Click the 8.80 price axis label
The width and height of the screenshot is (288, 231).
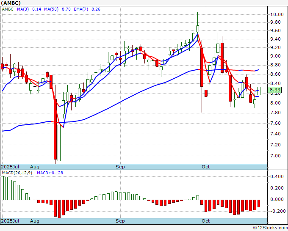point(276,65)
